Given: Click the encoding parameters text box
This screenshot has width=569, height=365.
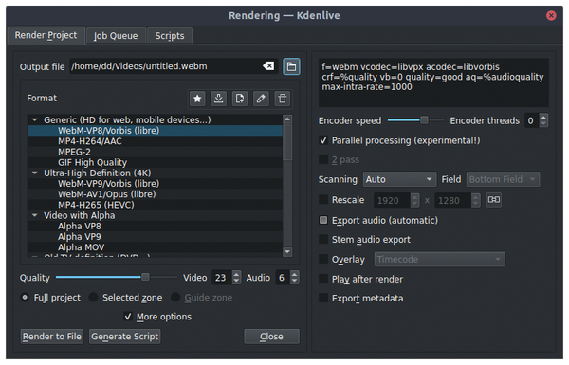Looking at the screenshot, I should 433,82.
